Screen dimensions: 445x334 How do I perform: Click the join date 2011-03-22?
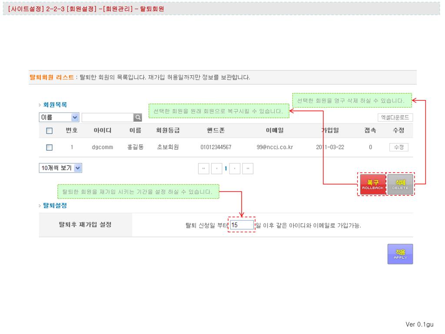[x=330, y=147]
